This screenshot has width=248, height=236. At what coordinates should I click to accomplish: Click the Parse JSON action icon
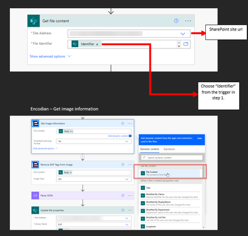tap(35, 196)
